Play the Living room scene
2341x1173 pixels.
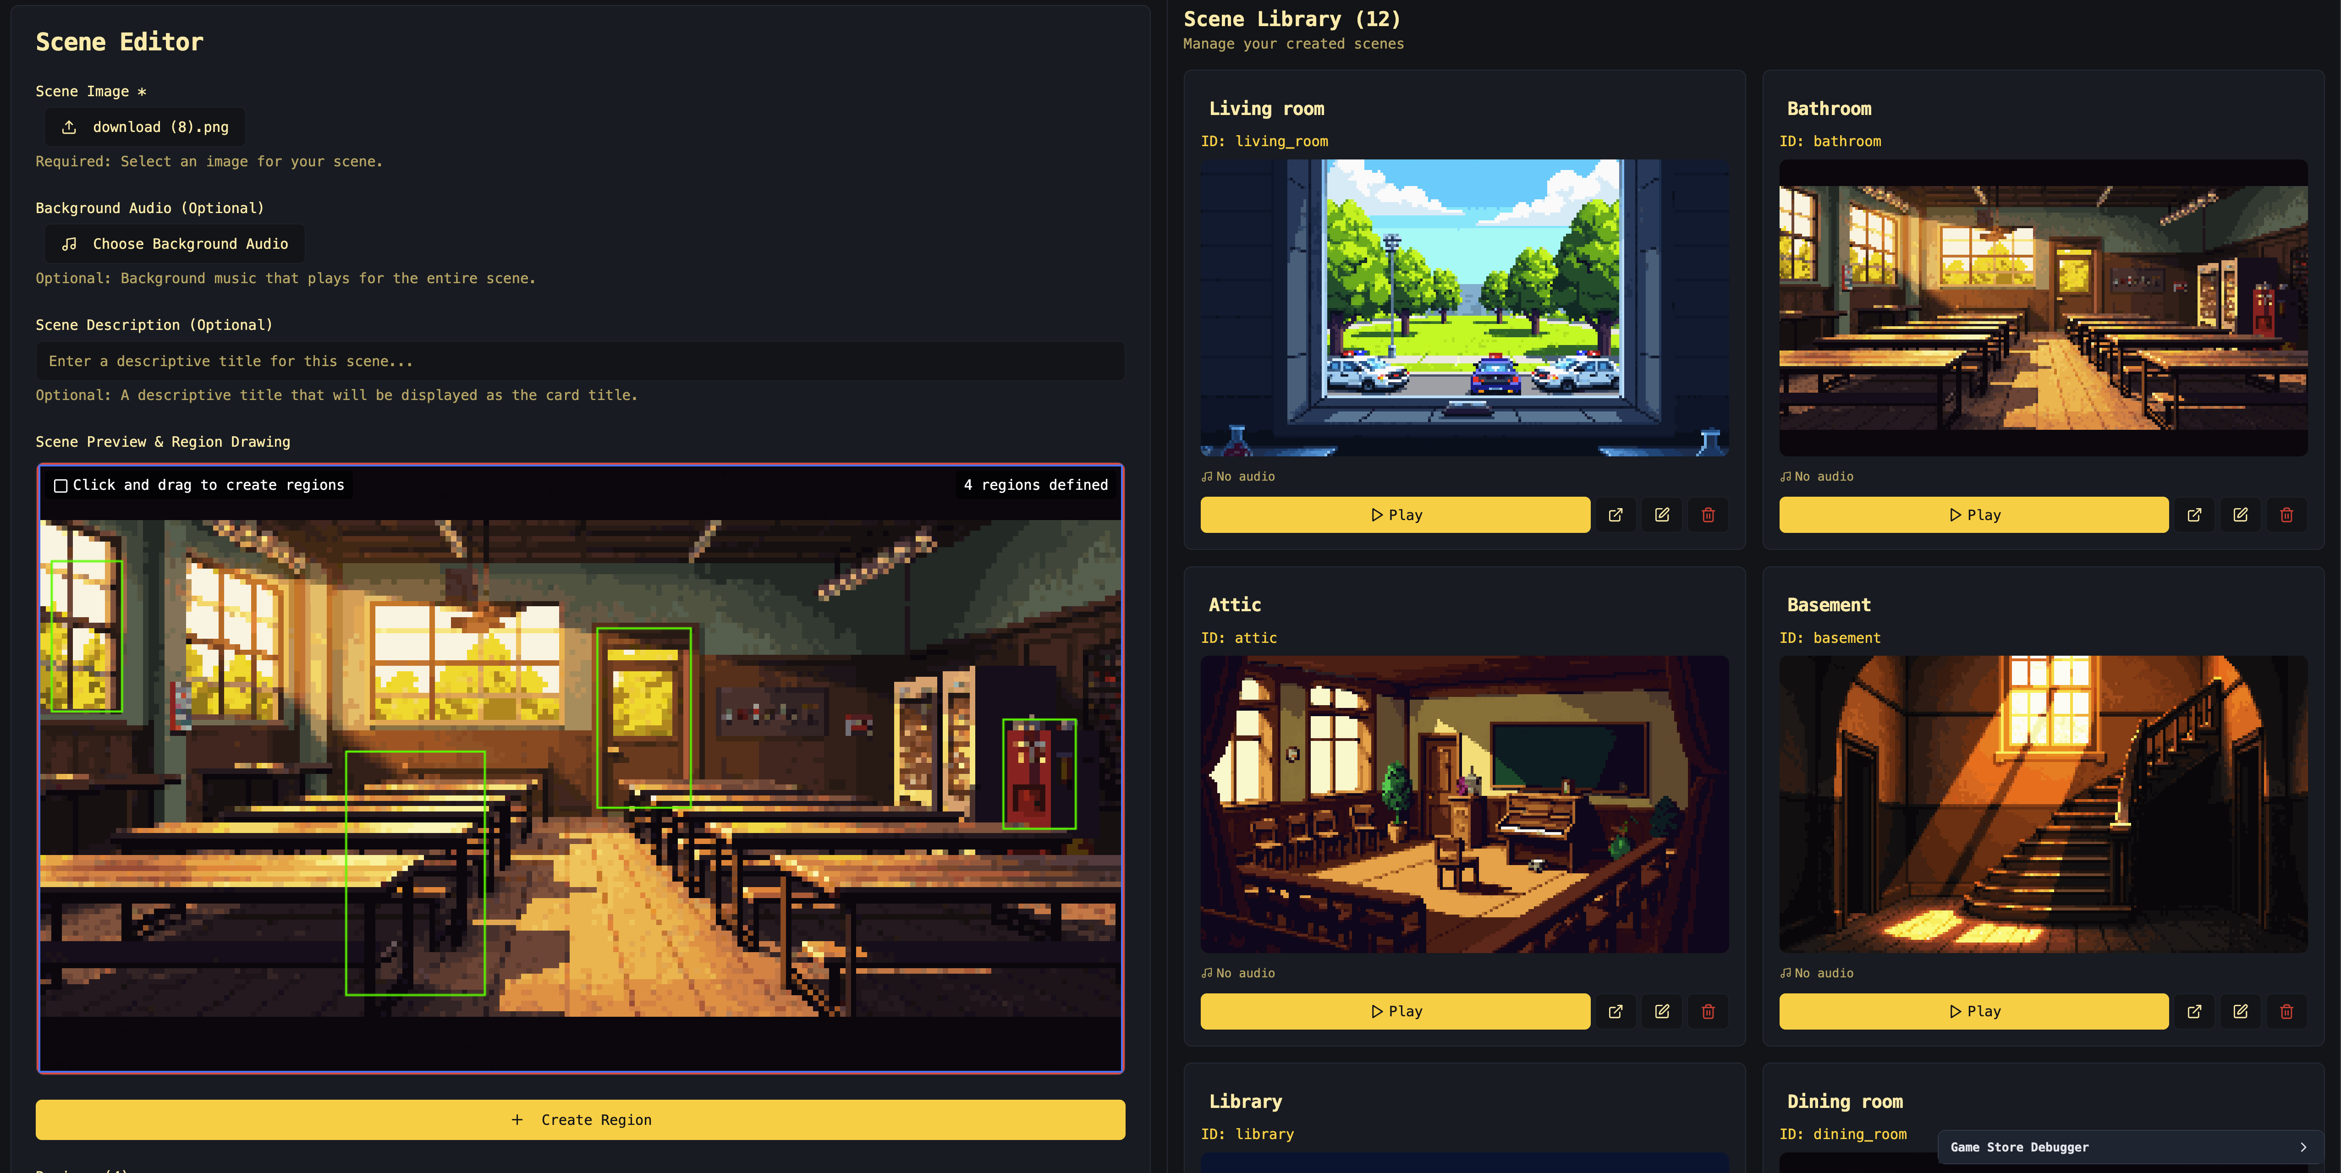point(1395,515)
